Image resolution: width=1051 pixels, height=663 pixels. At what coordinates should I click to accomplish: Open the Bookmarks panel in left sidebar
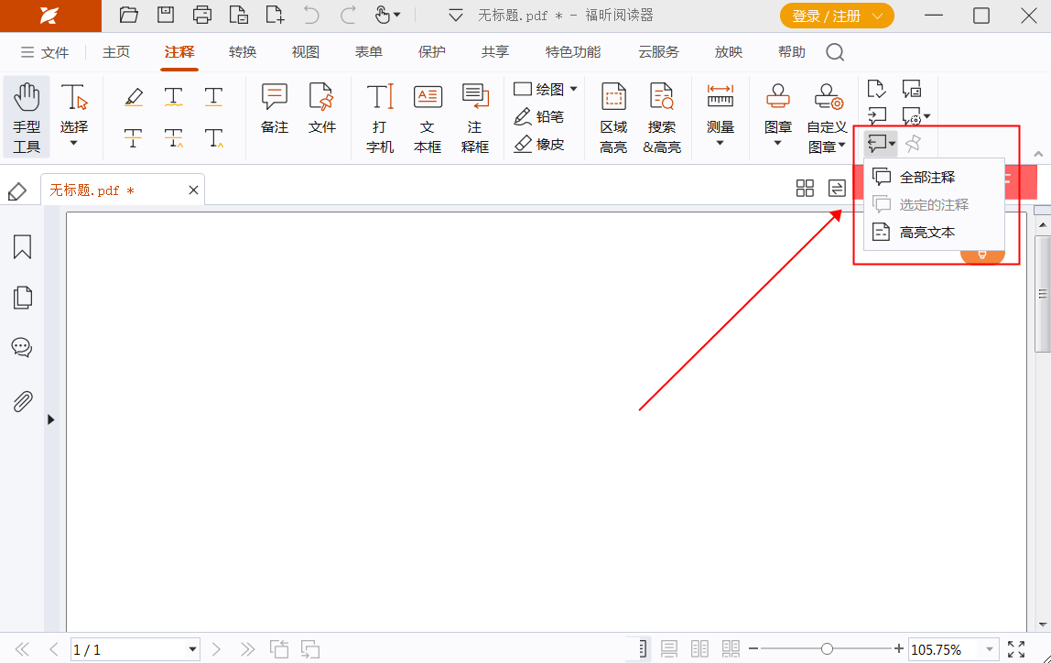click(x=22, y=246)
